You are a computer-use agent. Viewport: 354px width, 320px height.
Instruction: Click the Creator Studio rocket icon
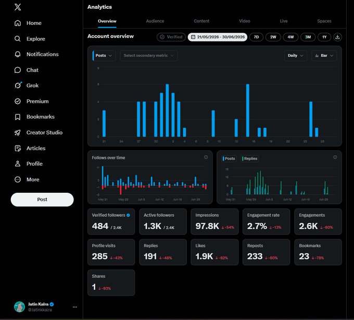18,132
